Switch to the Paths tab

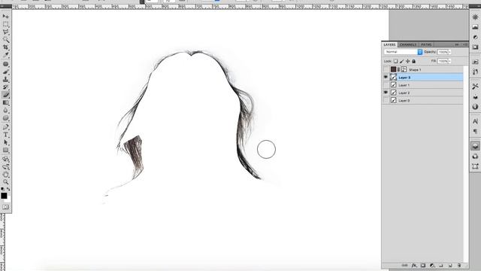click(426, 44)
